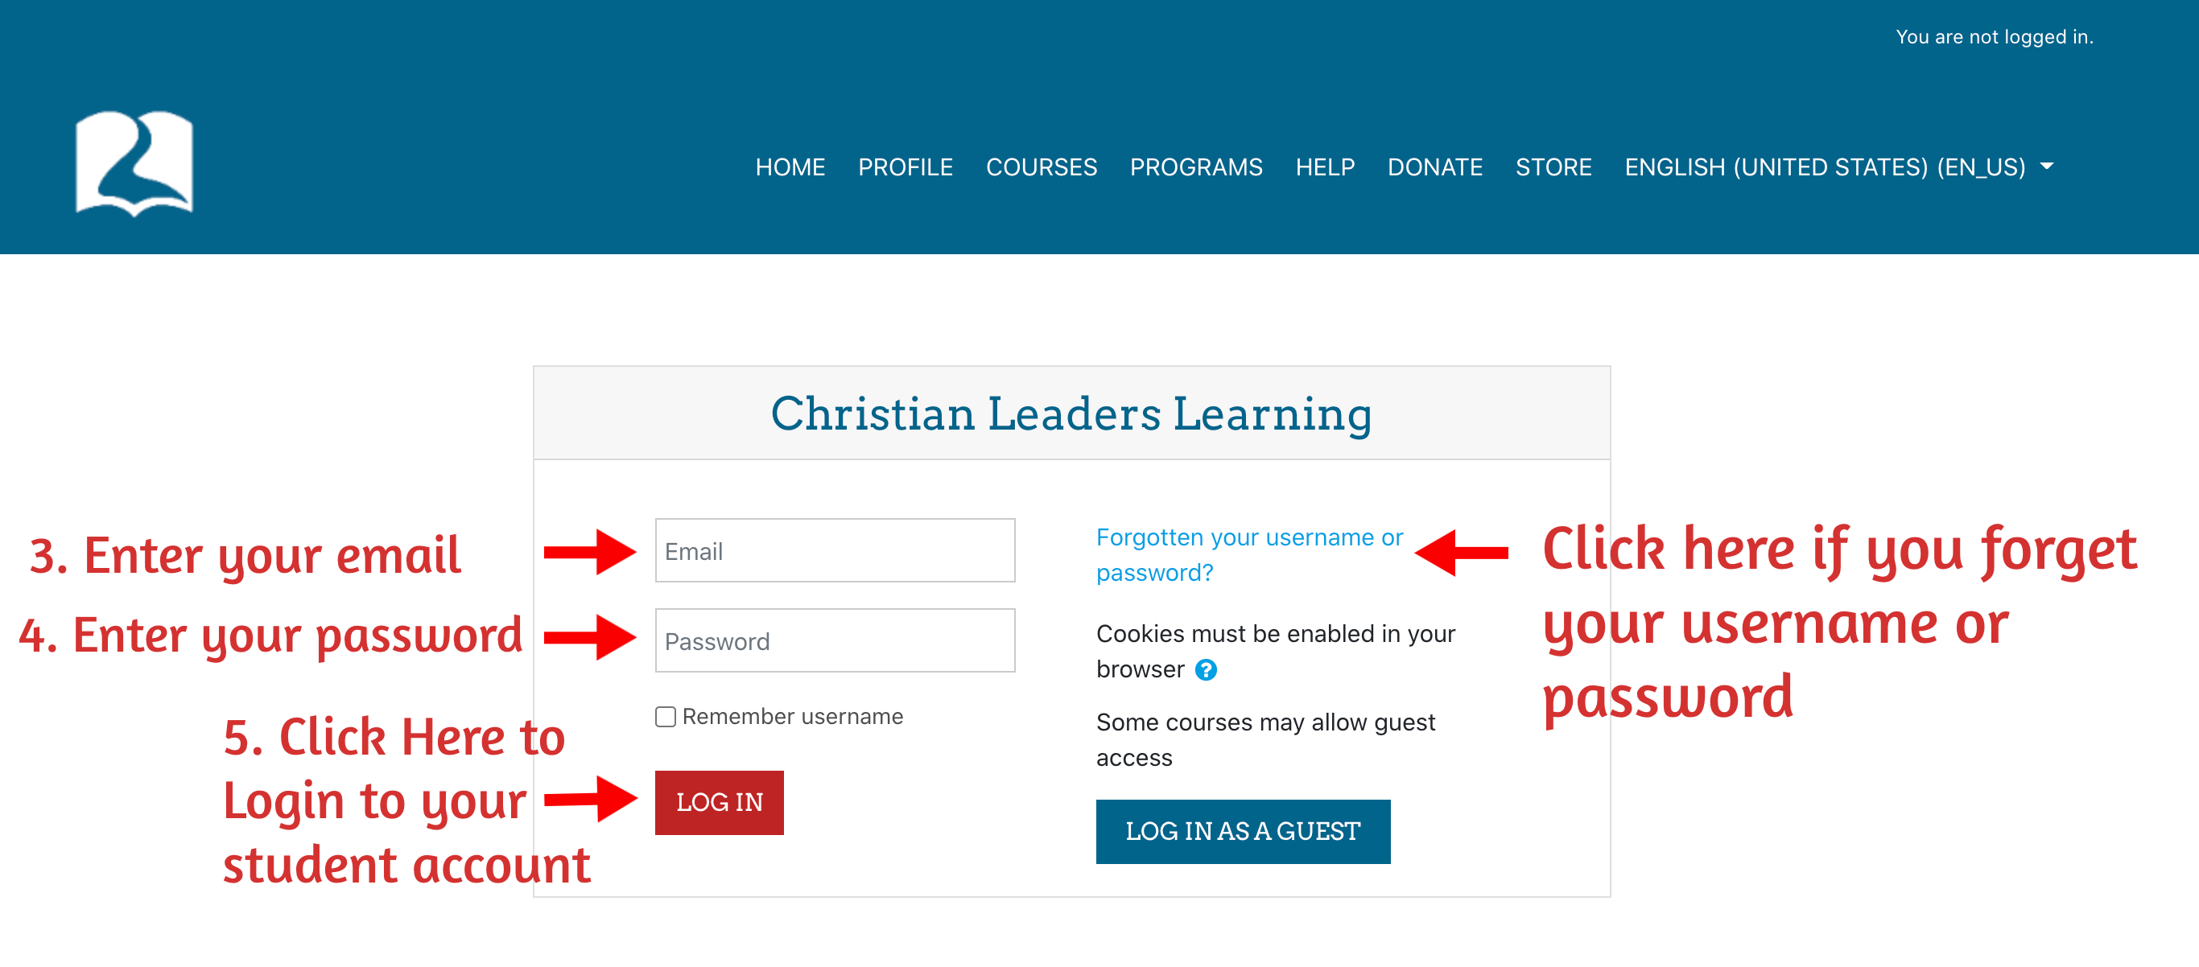Click the LOG IN button
Screen dimensions: 2199x967
716,803
